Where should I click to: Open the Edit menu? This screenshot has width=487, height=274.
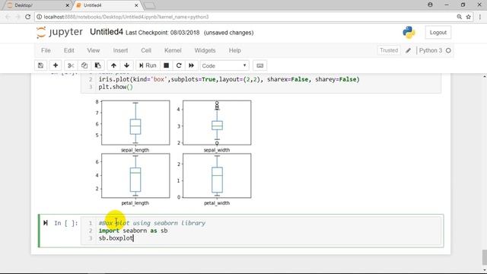[69, 50]
